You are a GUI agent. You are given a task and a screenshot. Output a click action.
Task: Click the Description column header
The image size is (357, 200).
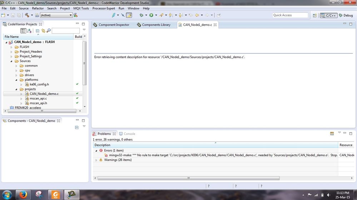pyautogui.click(x=215, y=145)
